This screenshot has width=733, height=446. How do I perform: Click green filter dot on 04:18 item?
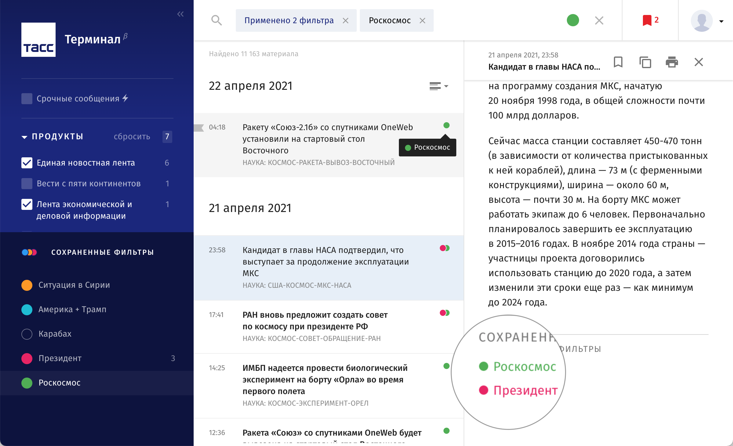pos(447,125)
